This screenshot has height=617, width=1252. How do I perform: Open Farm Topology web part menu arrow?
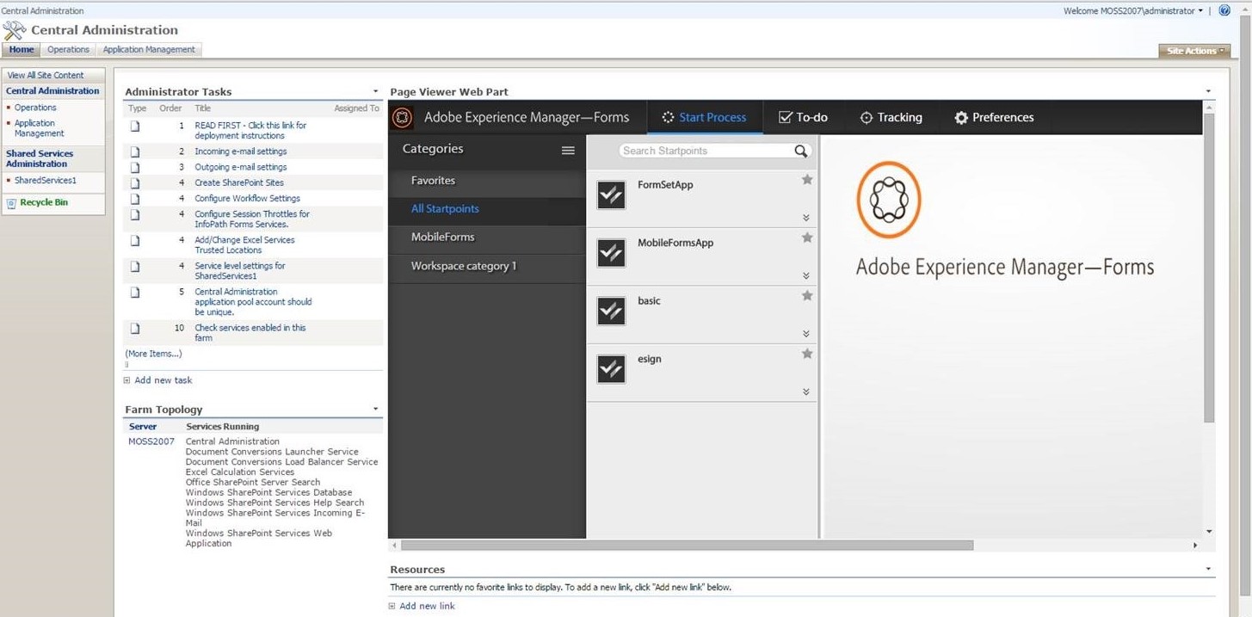click(x=375, y=409)
